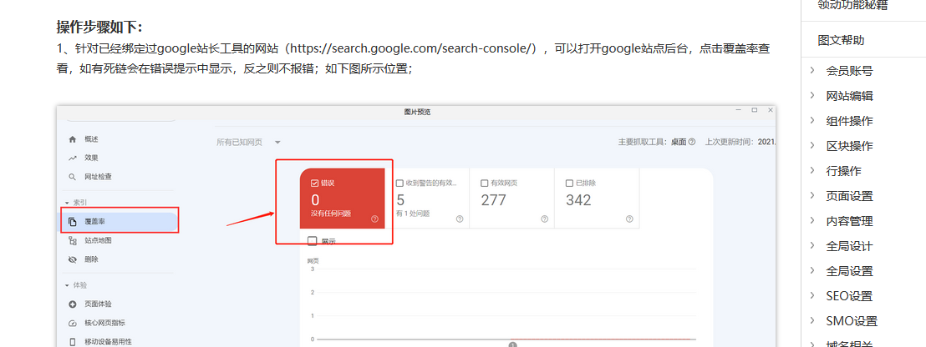Maximize the 图片预览 window
This screenshot has height=347, width=926.
(754, 110)
